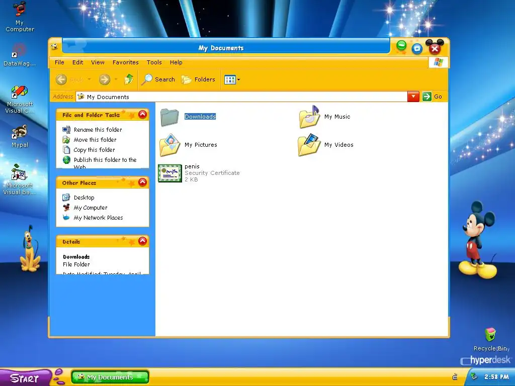Image resolution: width=515 pixels, height=386 pixels.
Task: Open the Views dropdown button
Action: click(232, 79)
